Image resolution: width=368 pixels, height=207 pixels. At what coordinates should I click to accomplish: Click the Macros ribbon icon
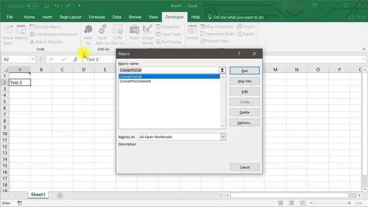pyautogui.click(x=21, y=33)
